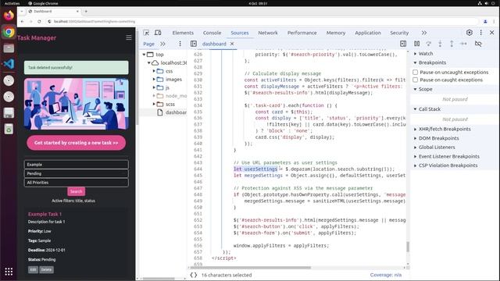This screenshot has height=281, width=500.
Task: Select the dashboard file in navigator
Action: [172, 112]
